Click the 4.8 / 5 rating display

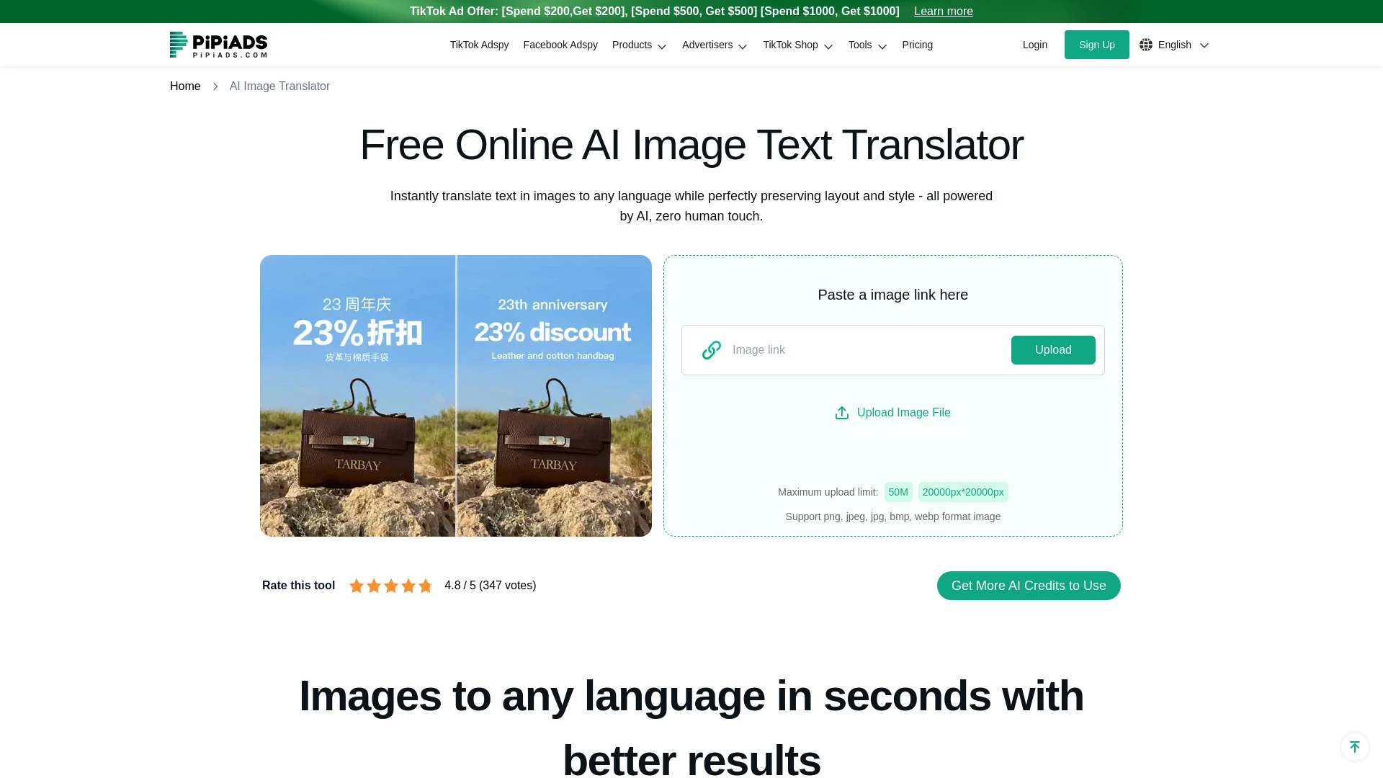490,586
